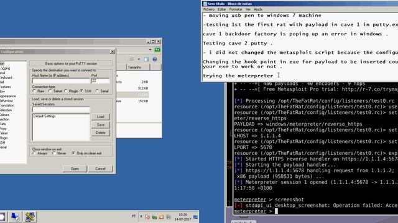Select the Serial connection type radio button
Screen dimensions: 398x223
click(x=97, y=91)
